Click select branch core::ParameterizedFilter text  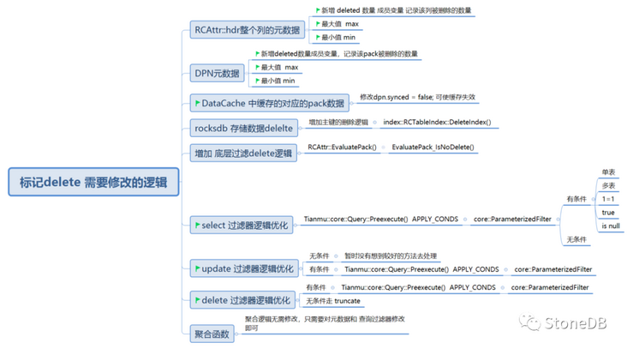coord(512,220)
